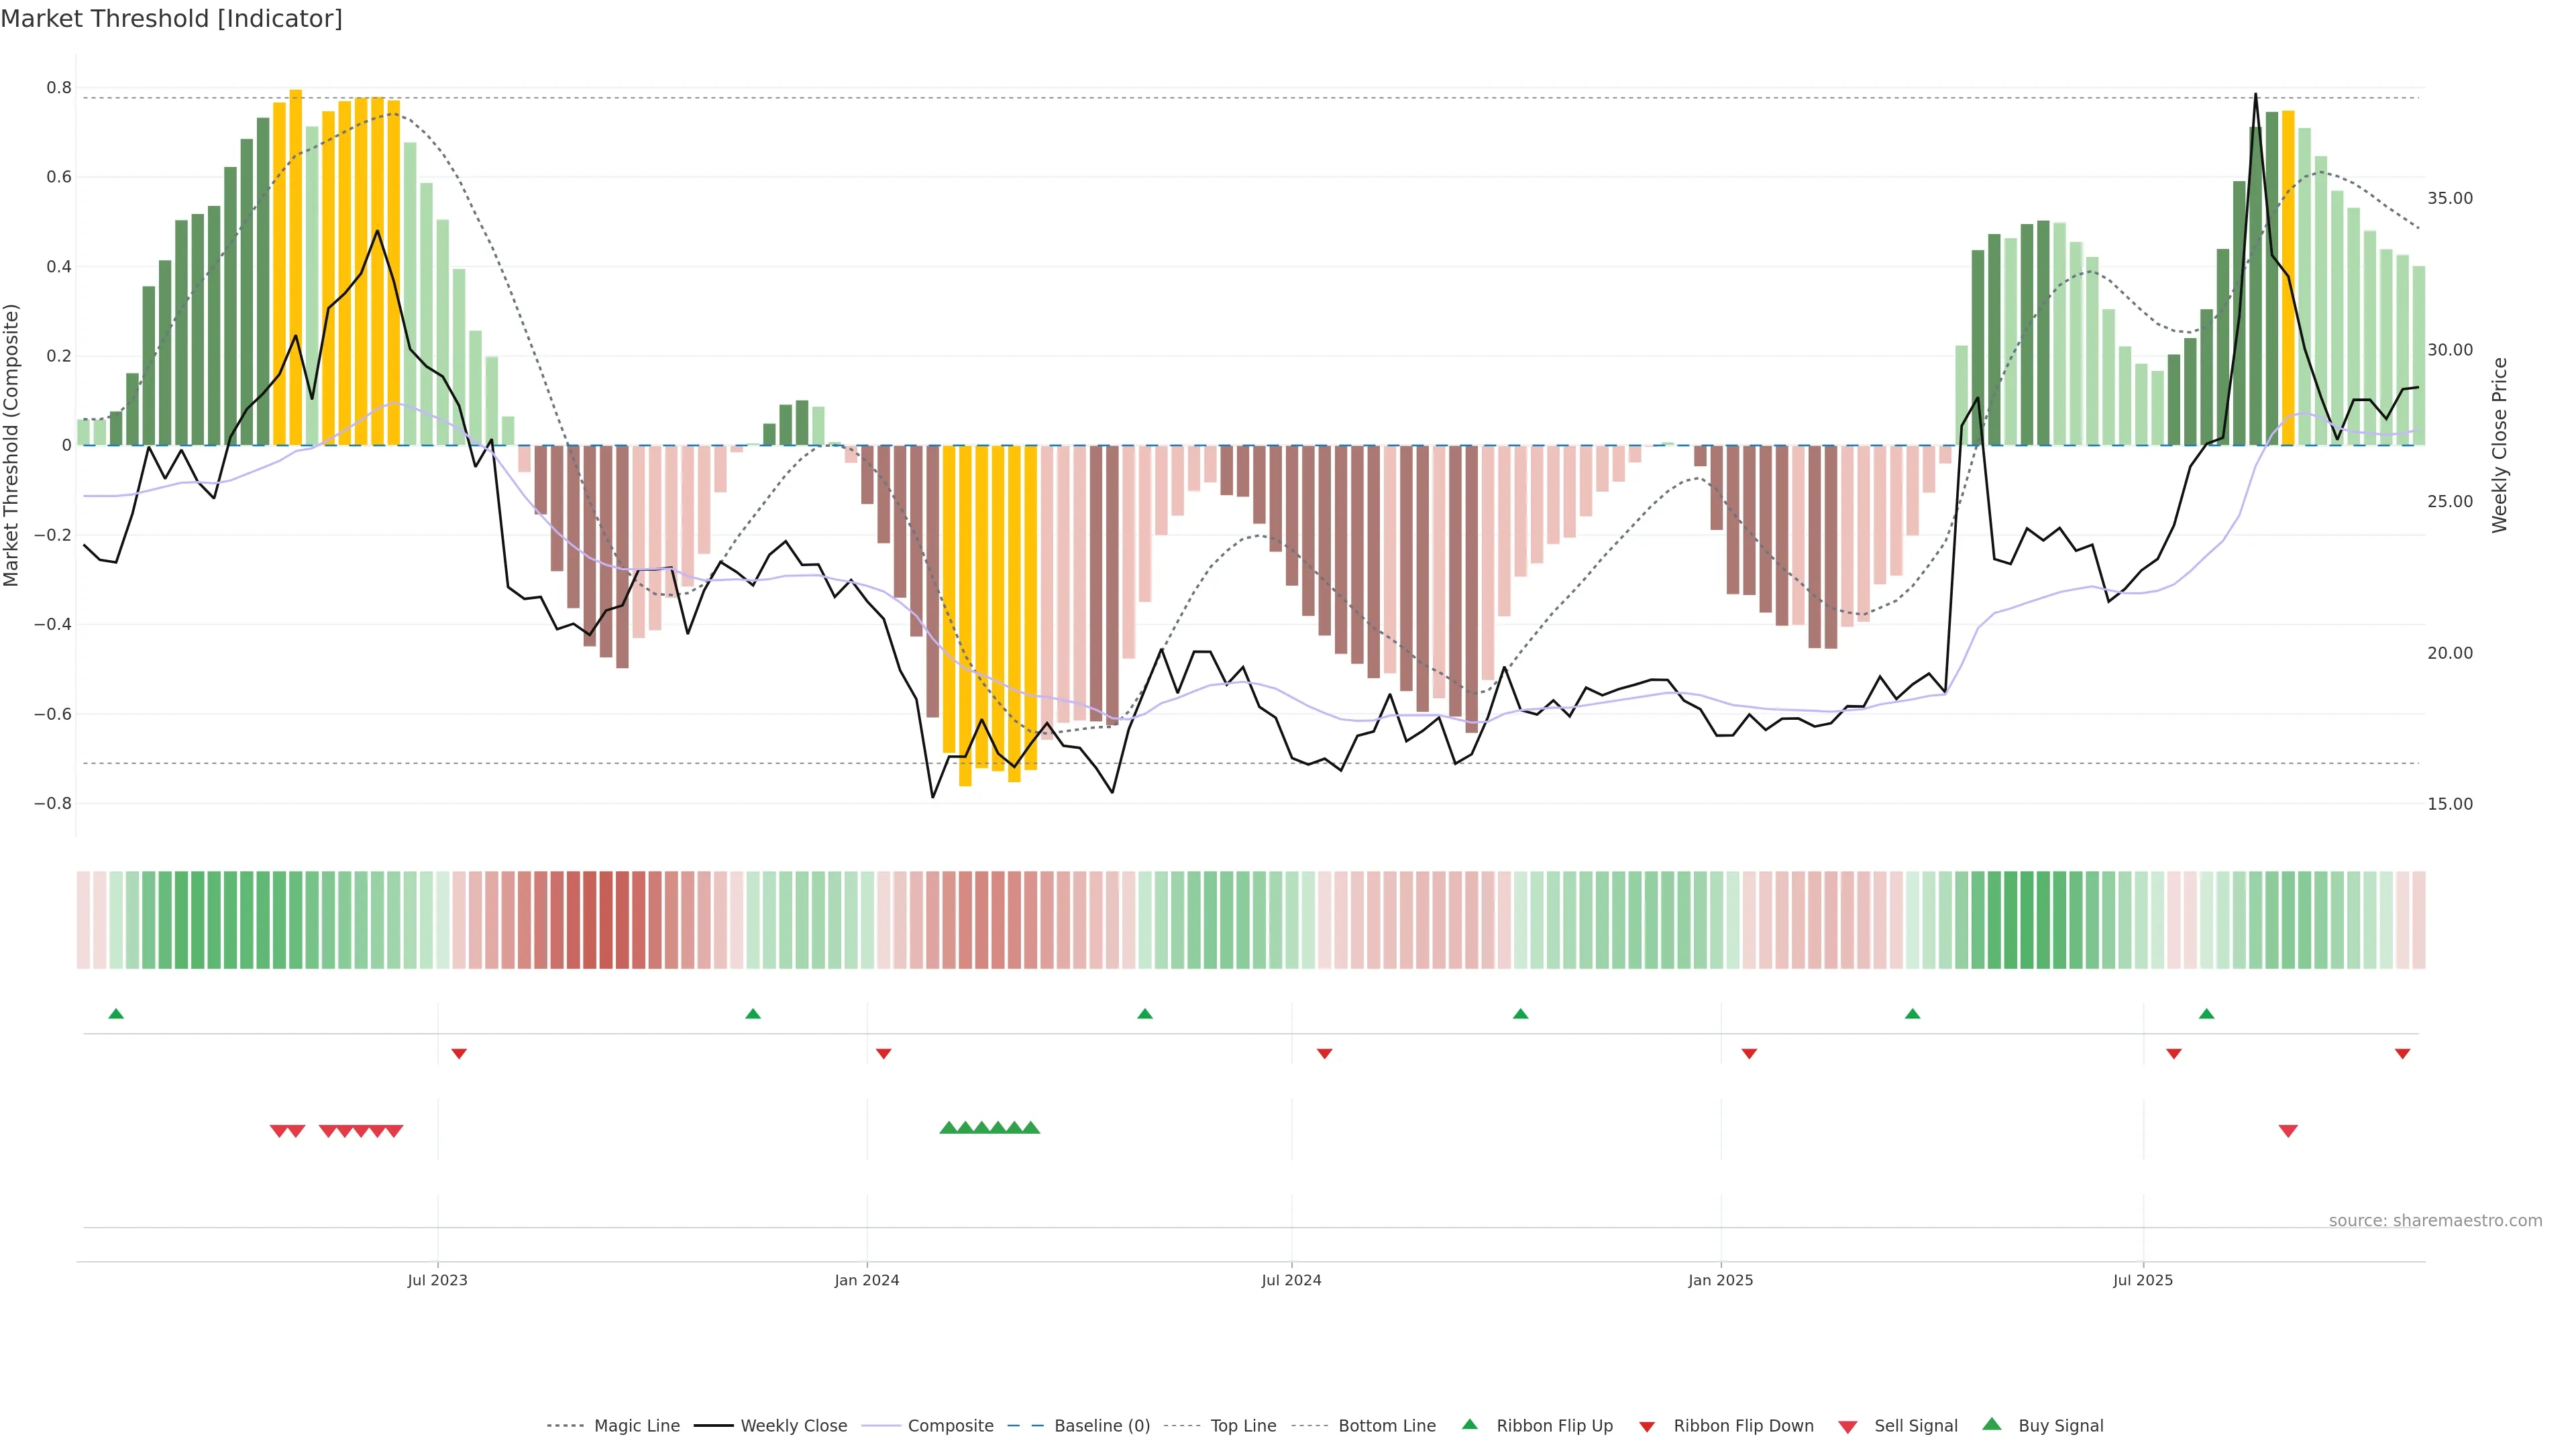2576x1449 pixels.
Task: Click the lone Sell Signal marker after Jul 2025
Action: point(2288,1131)
